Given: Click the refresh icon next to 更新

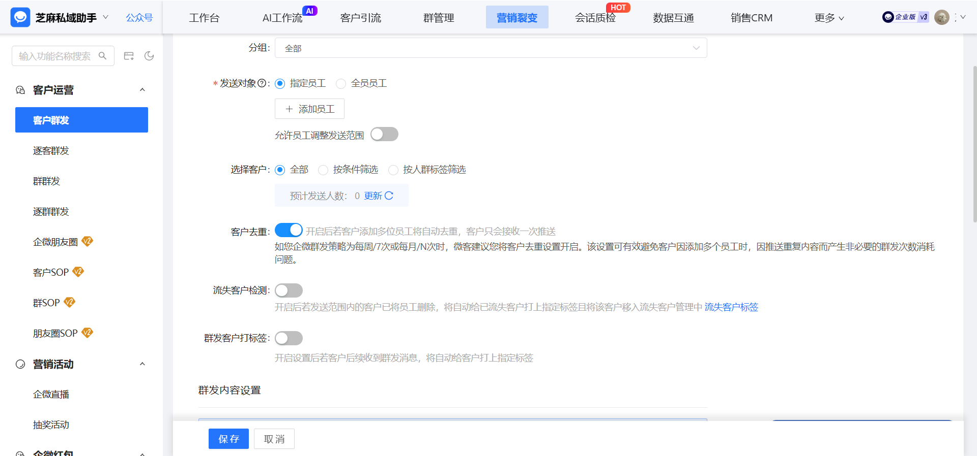Looking at the screenshot, I should [x=389, y=196].
